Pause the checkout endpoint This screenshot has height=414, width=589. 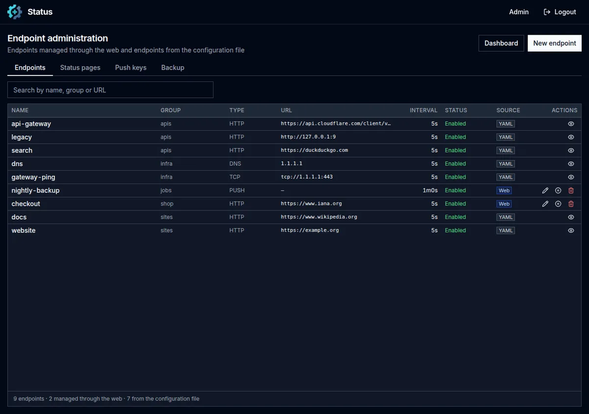click(558, 204)
